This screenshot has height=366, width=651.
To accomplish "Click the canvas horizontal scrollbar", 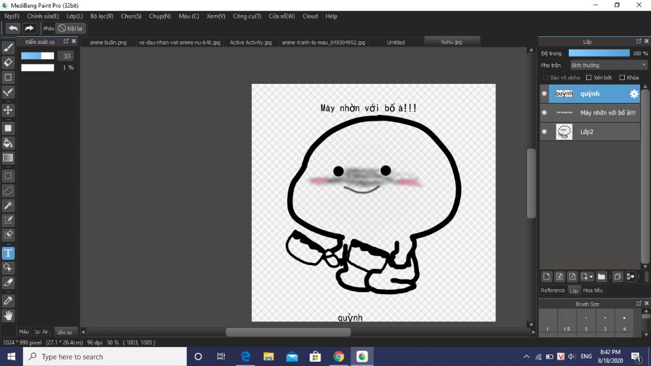I will tap(288, 332).
